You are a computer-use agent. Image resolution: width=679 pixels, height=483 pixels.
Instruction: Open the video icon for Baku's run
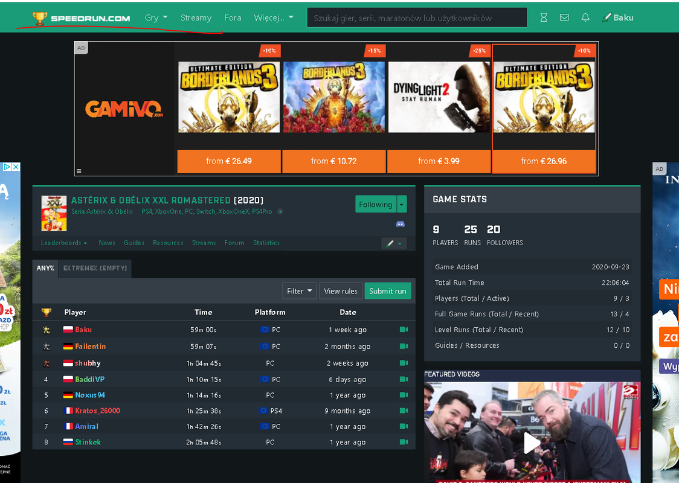pos(404,330)
